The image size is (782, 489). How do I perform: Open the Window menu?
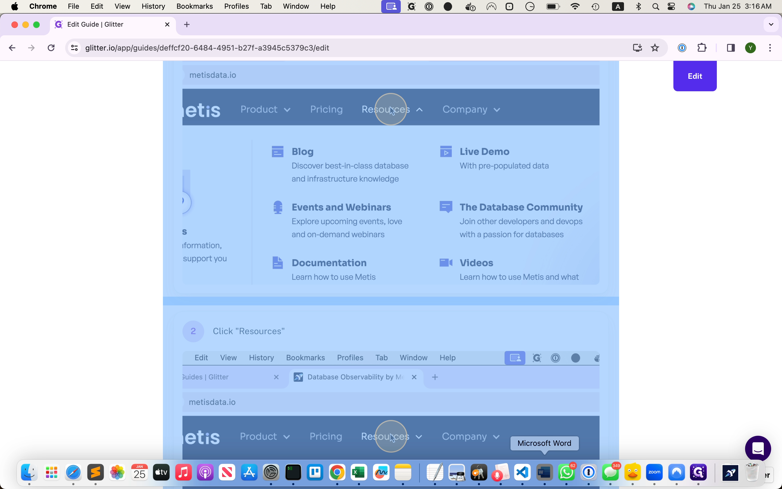pos(296,7)
